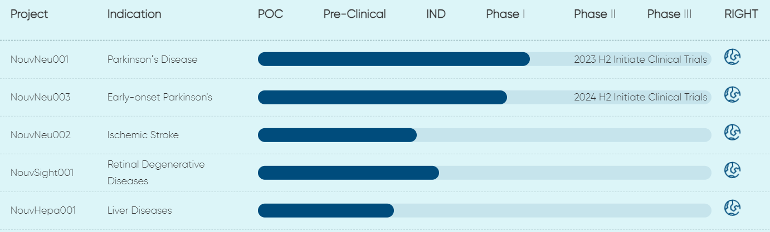Select the NouvNeu002 project name
This screenshot has height=232, width=770.
pyautogui.click(x=41, y=135)
